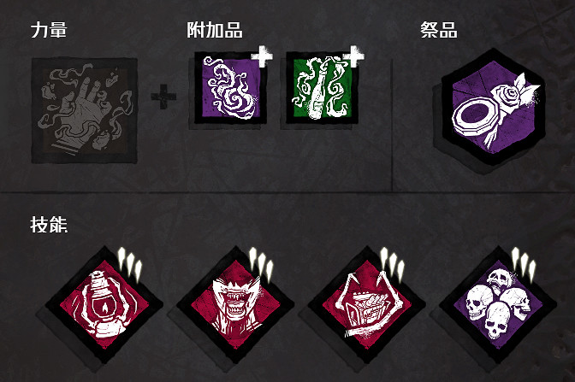575x382 pixels.
Task: Click white plus badge on purple add-on
Action: (x=262, y=56)
